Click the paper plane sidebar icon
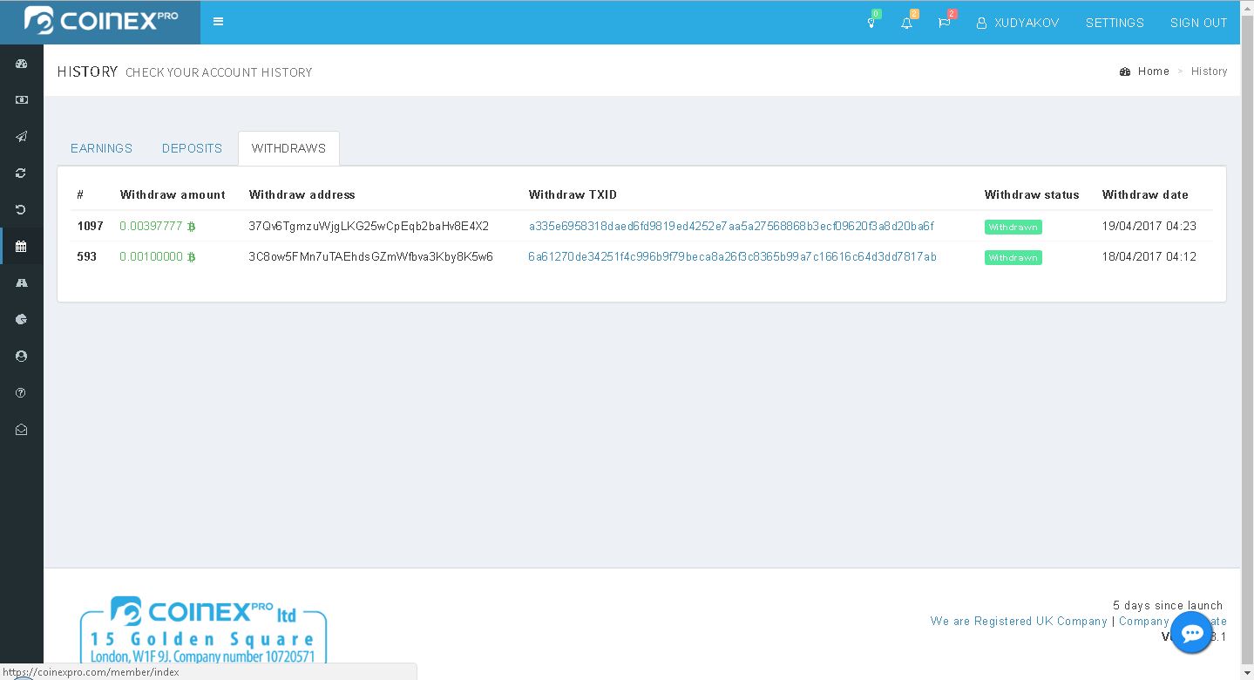This screenshot has width=1254, height=680. [x=22, y=137]
